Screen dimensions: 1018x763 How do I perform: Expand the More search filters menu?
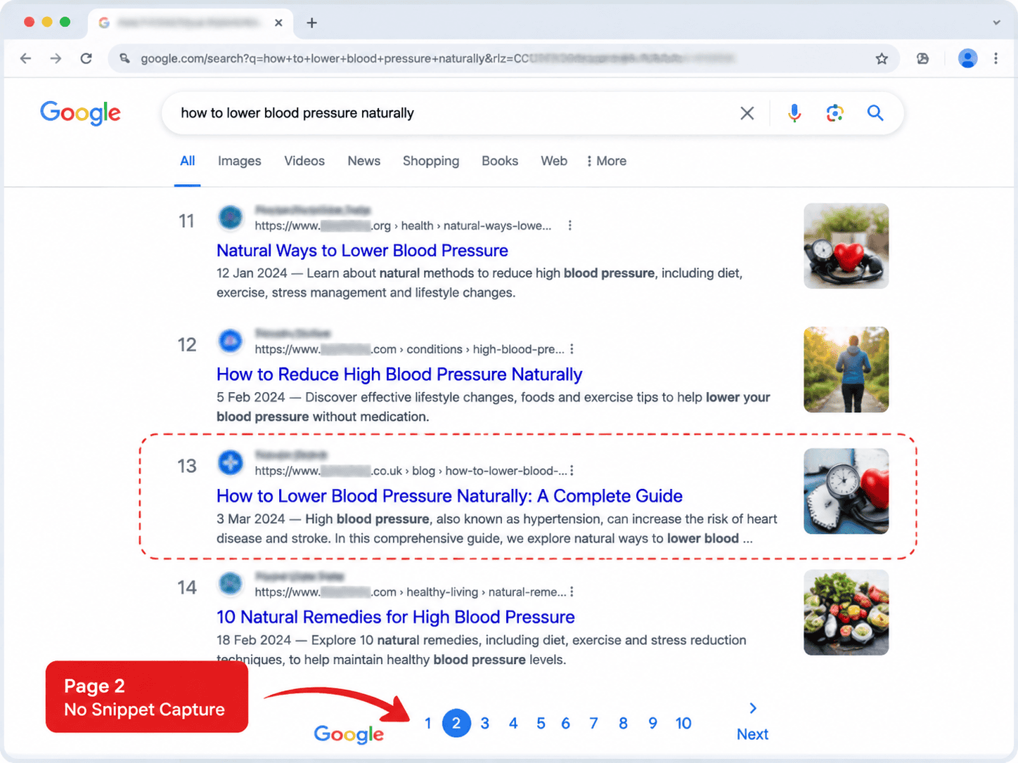606,161
